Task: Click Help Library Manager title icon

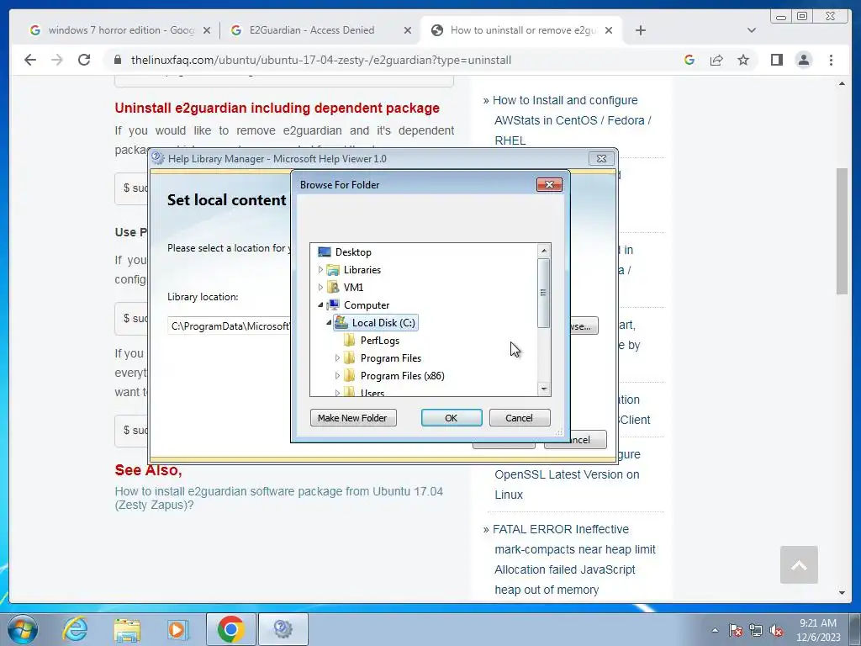Action: click(157, 159)
